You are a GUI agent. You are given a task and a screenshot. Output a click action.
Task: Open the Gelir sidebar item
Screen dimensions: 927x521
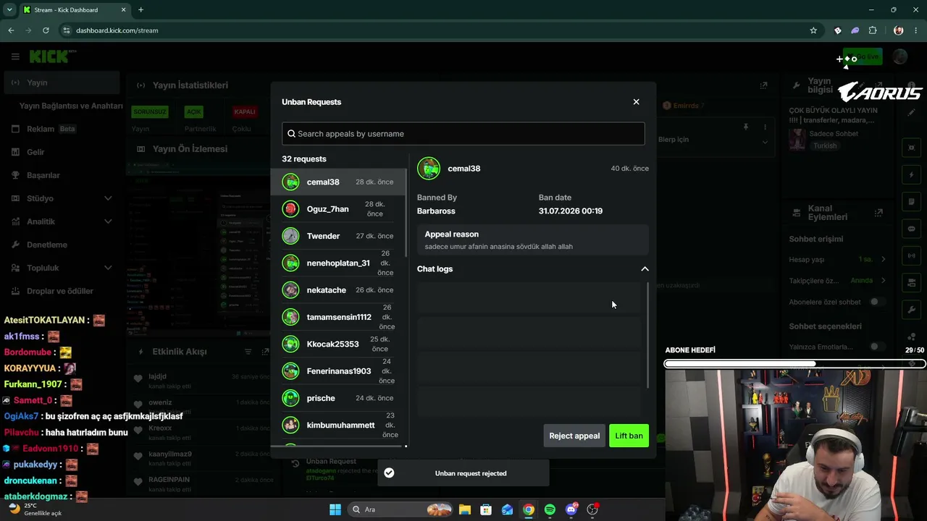[62, 152]
